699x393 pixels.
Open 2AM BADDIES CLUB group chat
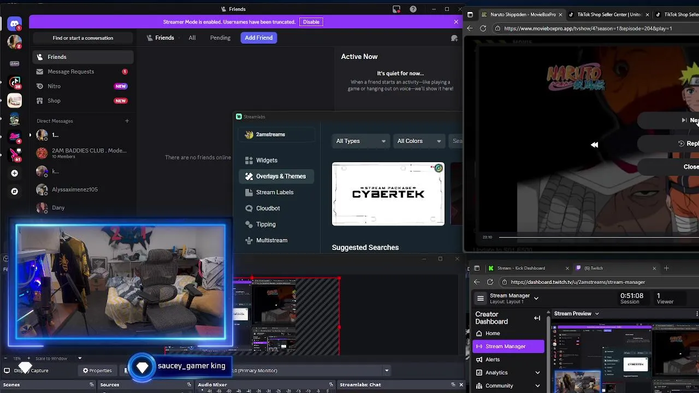click(83, 153)
